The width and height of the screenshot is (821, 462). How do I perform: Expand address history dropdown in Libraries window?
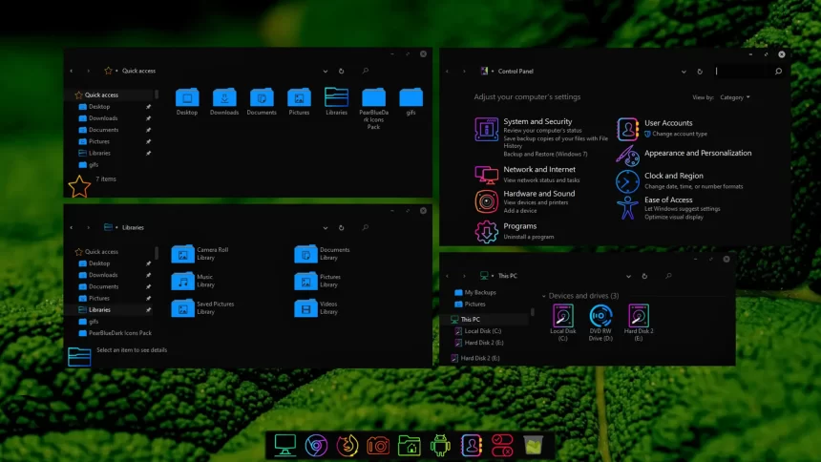tap(326, 228)
